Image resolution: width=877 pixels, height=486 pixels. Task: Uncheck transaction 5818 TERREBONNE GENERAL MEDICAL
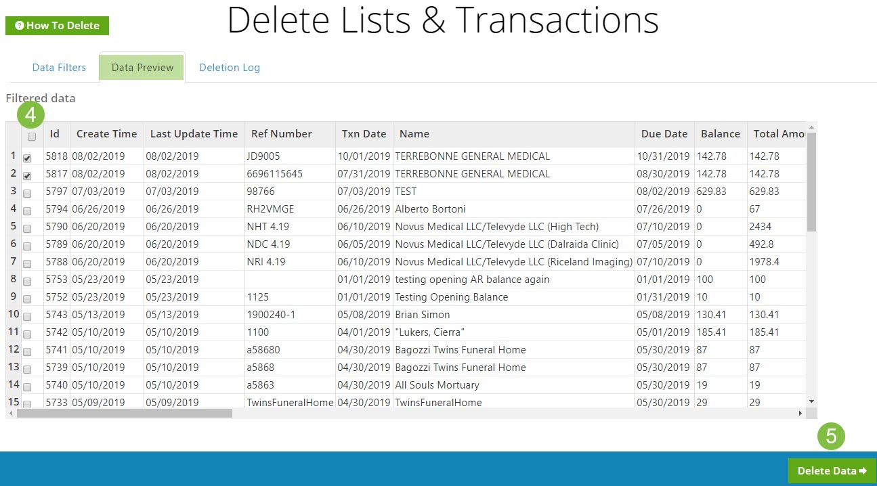(x=28, y=158)
